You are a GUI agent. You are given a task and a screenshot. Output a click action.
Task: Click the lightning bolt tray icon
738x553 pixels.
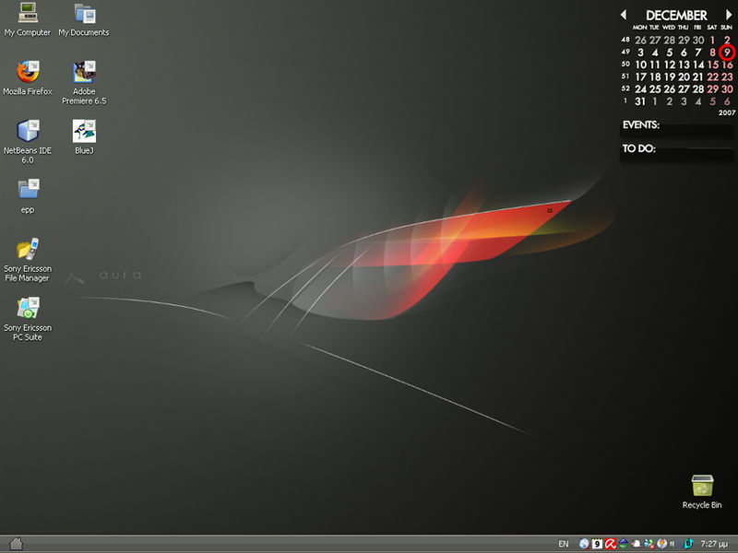coord(661,543)
